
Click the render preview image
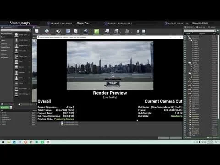(110, 66)
